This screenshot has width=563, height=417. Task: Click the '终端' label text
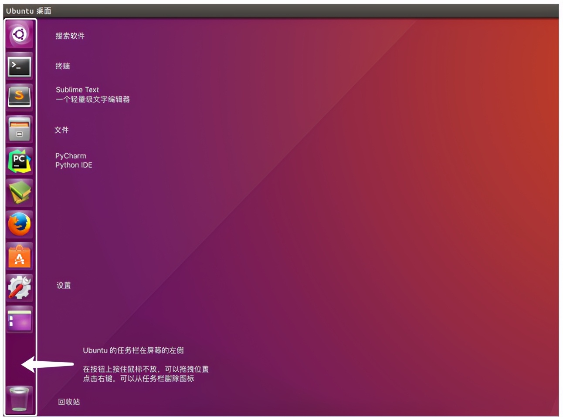tap(63, 66)
